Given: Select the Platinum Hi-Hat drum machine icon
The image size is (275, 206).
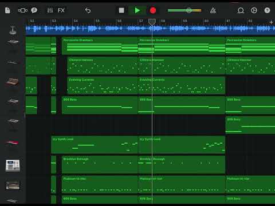Looking at the screenshot, I should coord(13,185).
